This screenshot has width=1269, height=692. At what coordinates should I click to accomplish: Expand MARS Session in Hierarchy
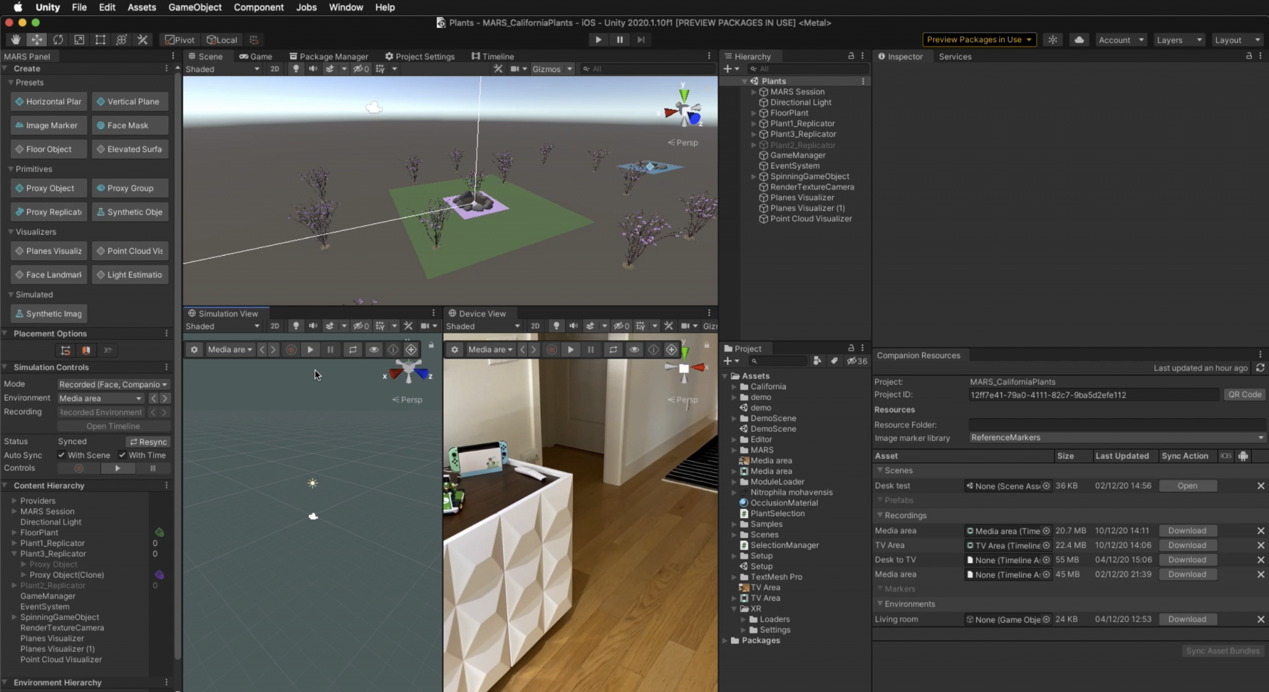coord(753,92)
